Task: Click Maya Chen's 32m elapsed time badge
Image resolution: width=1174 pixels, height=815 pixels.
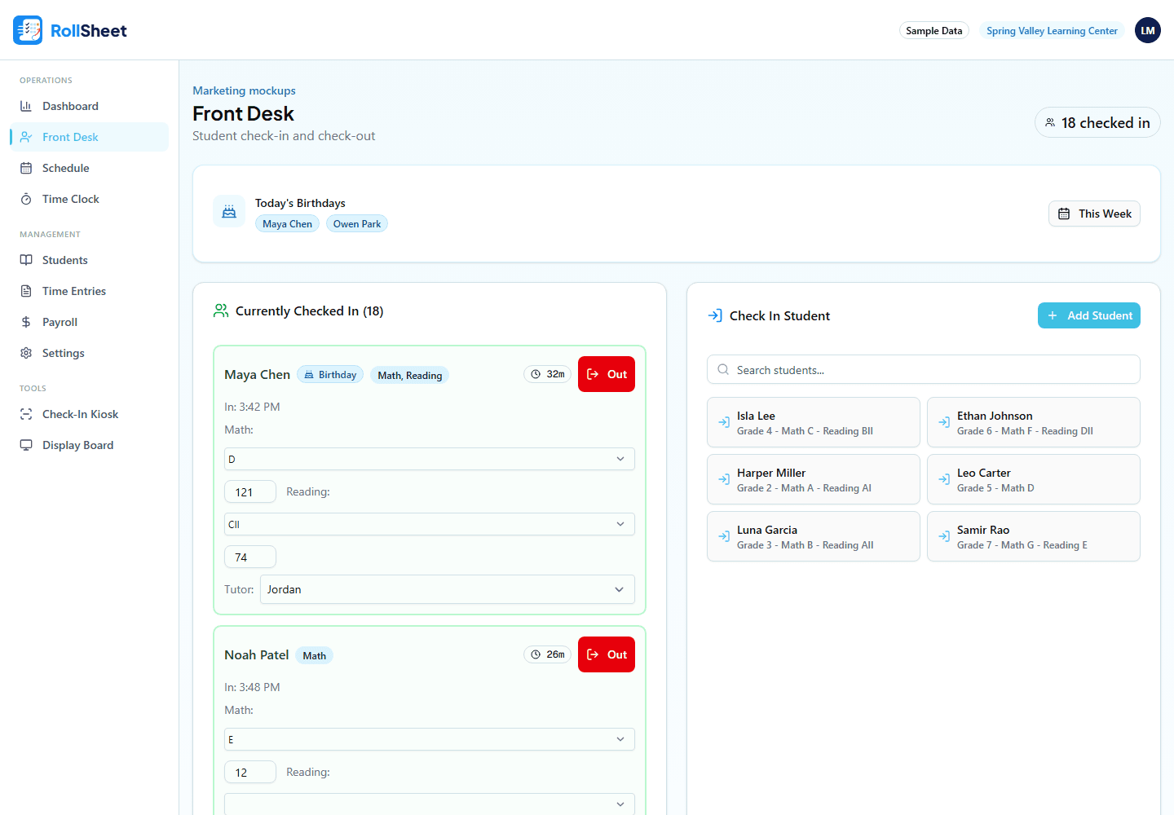Action: click(x=547, y=374)
